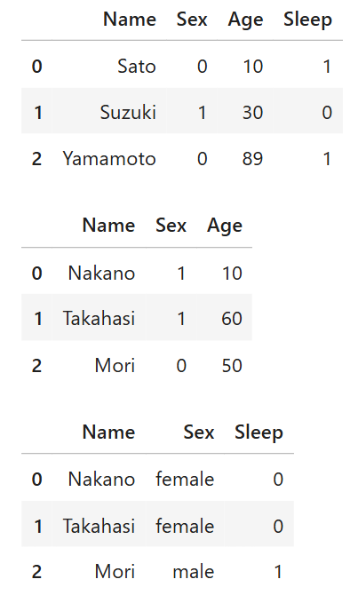Click the Sleep header in first table
Viewport: 350px width, 603px height.
pyautogui.click(x=307, y=20)
